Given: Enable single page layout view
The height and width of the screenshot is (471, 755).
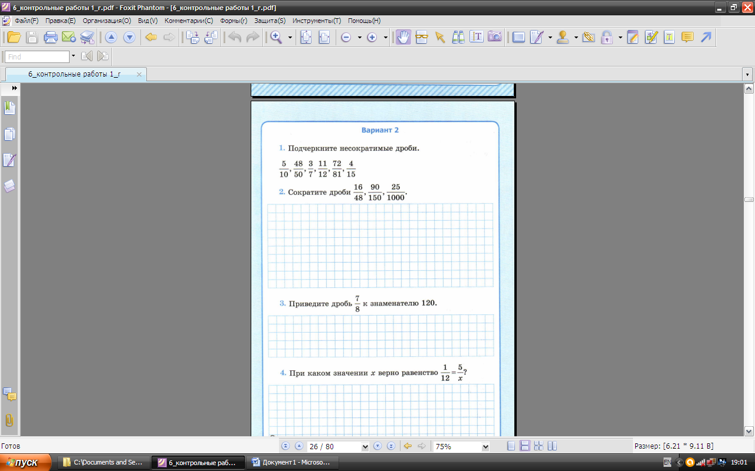Looking at the screenshot, I should (x=511, y=446).
